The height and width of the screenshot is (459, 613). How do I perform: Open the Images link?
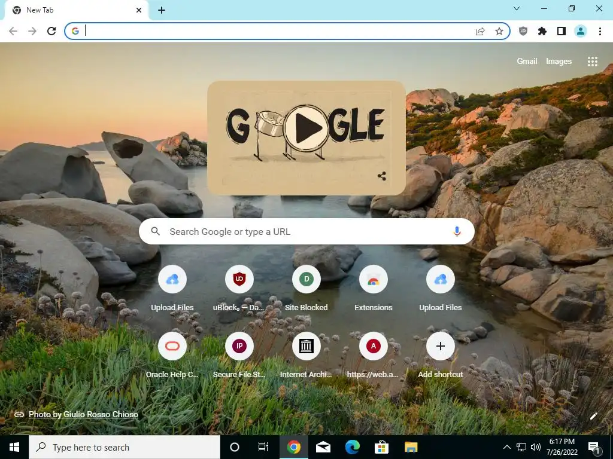click(x=559, y=62)
